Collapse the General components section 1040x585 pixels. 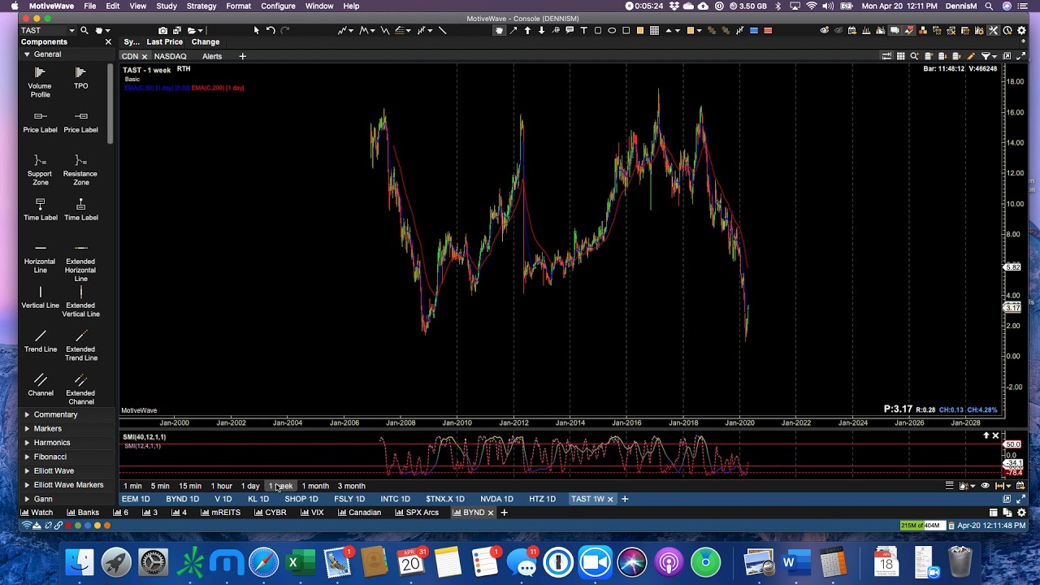pyautogui.click(x=27, y=54)
